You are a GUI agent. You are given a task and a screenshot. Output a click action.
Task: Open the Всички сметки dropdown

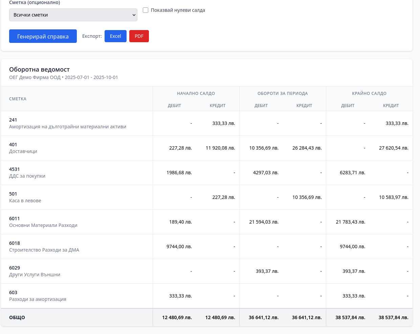73,15
